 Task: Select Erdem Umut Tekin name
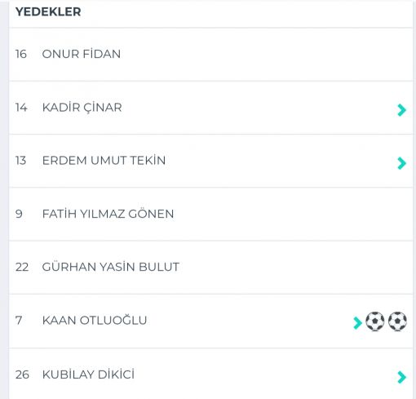pyautogui.click(x=104, y=160)
